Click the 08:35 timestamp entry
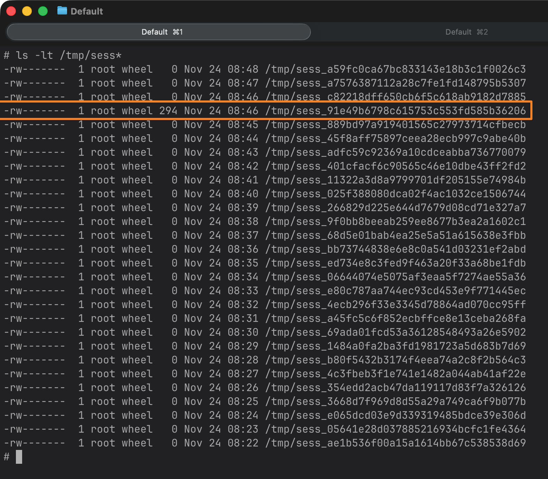Viewport: 548px width, 479px height. click(243, 263)
